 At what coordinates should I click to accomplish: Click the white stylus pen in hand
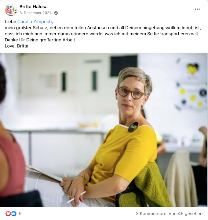[76, 197]
